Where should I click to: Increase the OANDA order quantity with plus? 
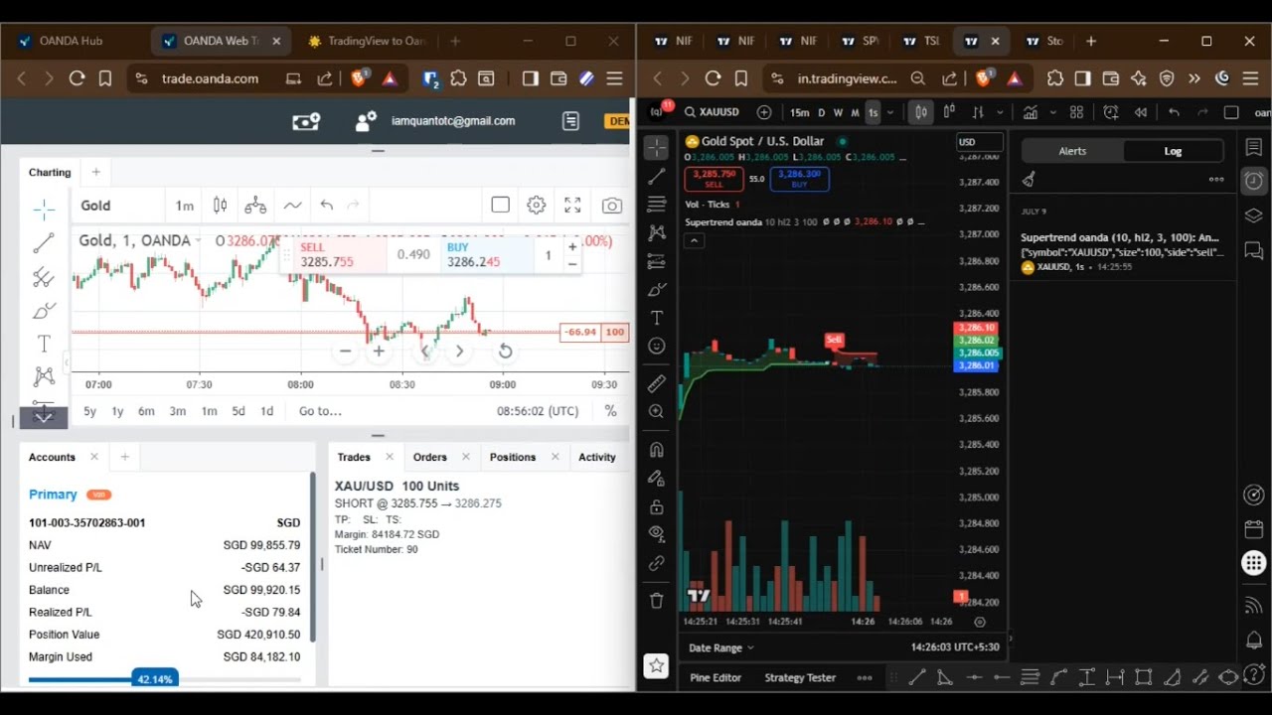(572, 246)
